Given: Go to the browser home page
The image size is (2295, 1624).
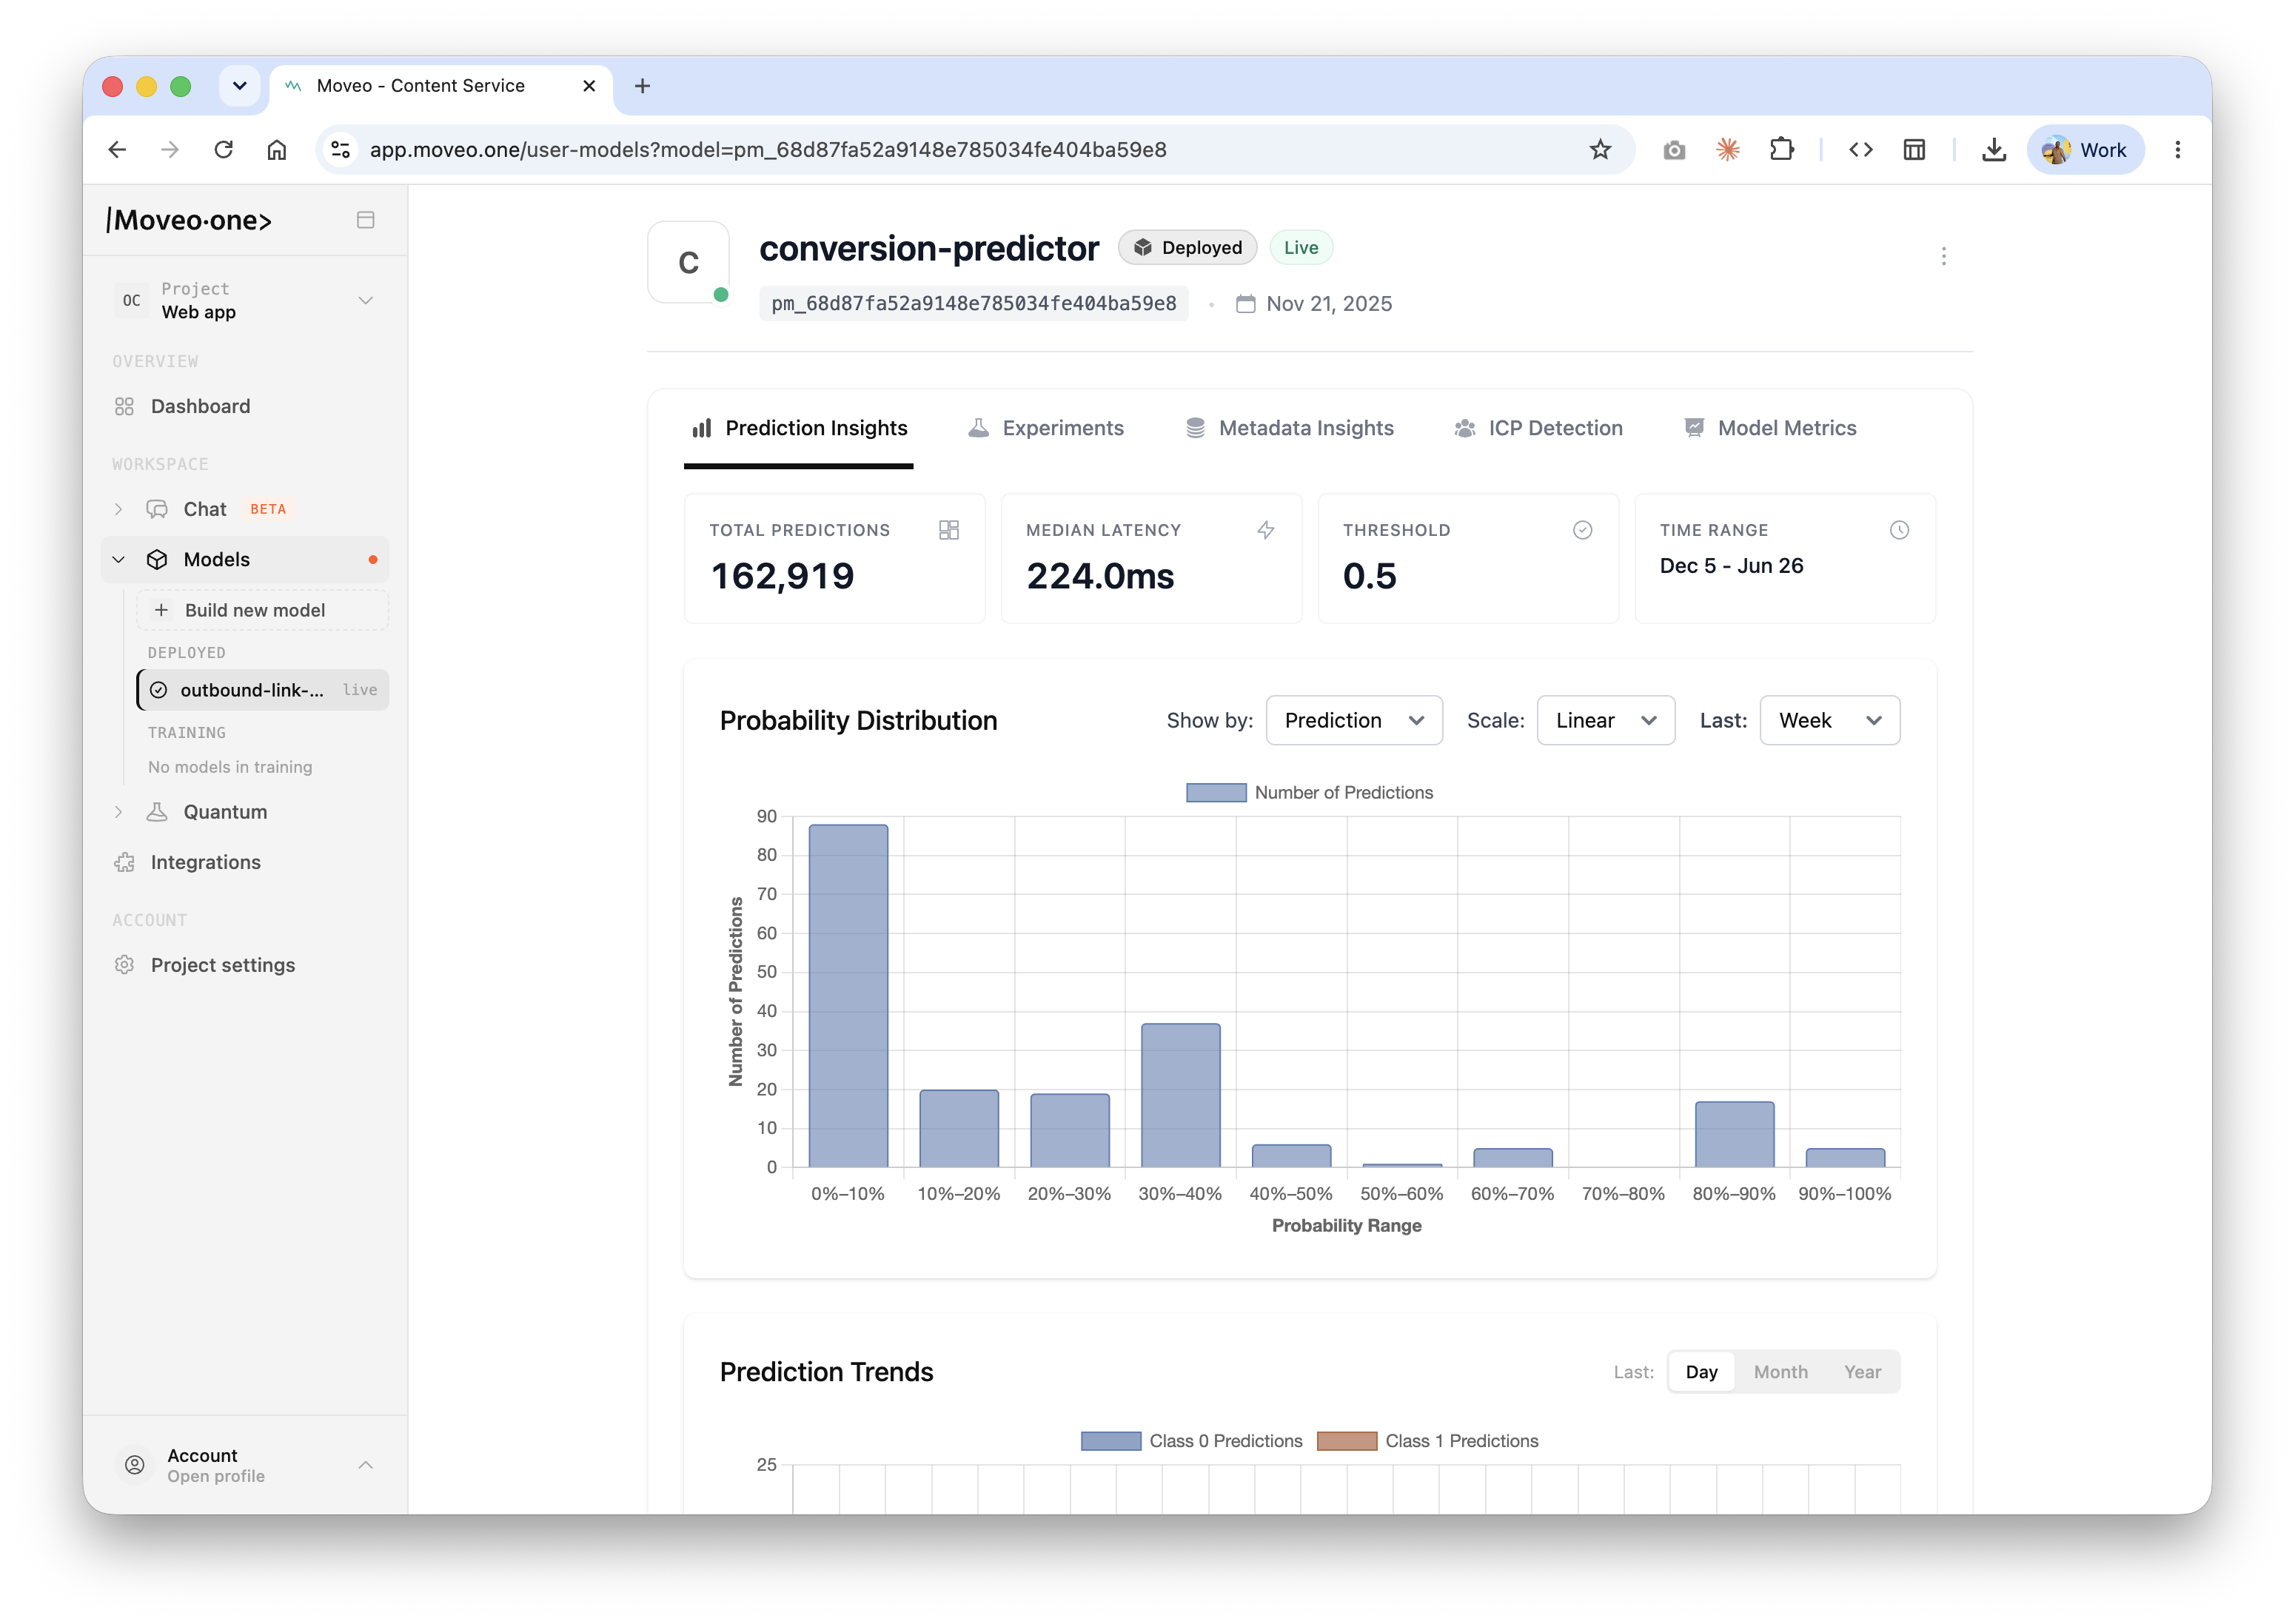Looking at the screenshot, I should point(277,149).
